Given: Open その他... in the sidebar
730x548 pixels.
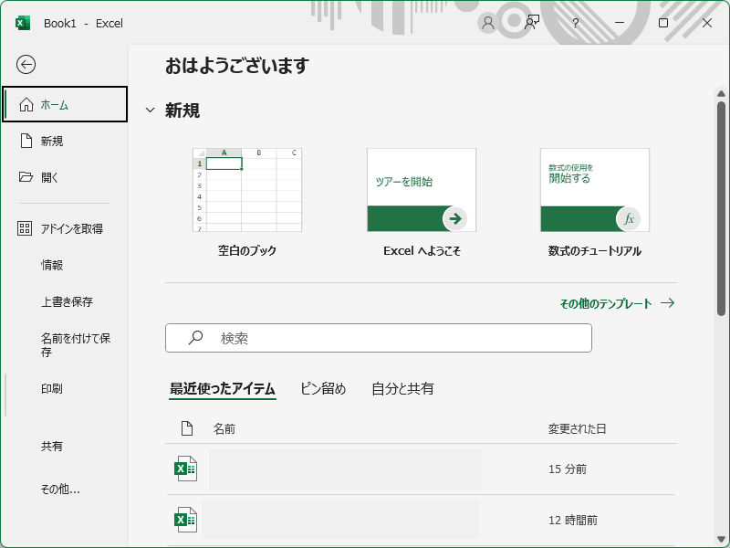Looking at the screenshot, I should [x=65, y=489].
